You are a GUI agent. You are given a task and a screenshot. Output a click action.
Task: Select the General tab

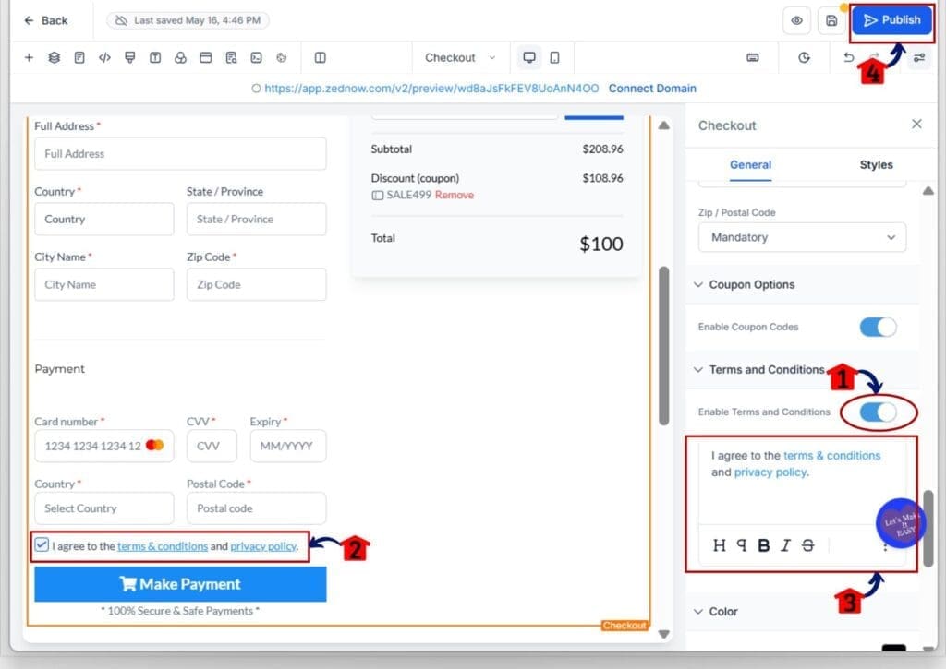point(750,164)
